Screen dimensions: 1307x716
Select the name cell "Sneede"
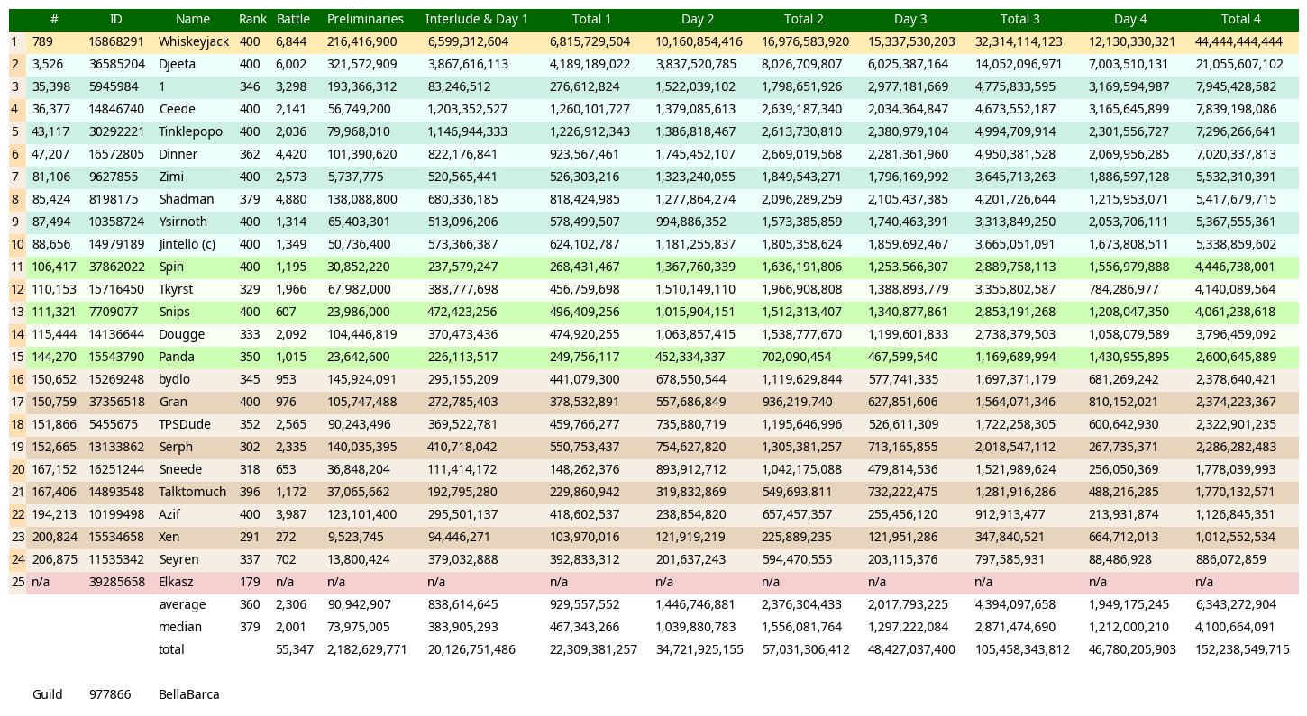coord(179,469)
